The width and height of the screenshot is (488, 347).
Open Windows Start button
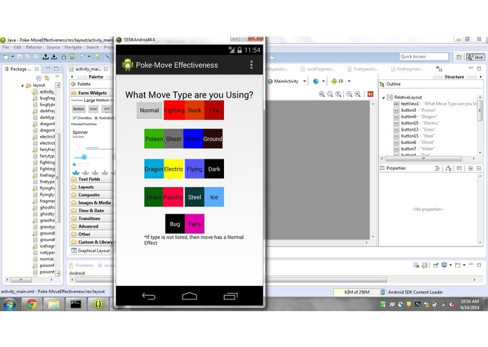(x=10, y=303)
